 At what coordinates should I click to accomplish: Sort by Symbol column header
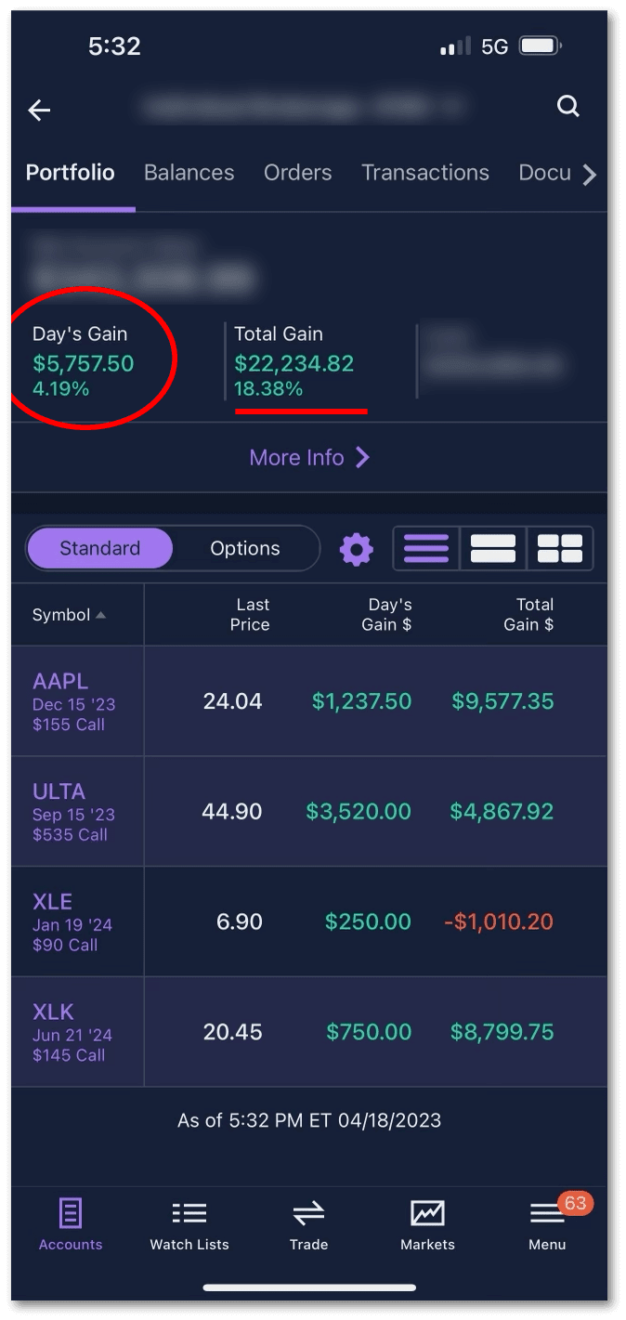[69, 615]
